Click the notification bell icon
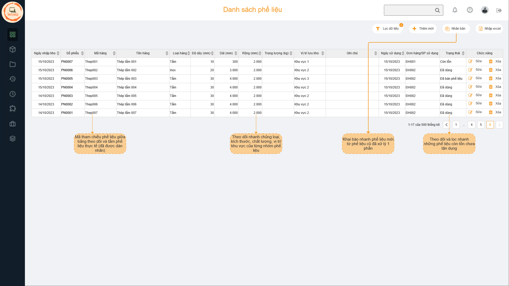The height and width of the screenshot is (286, 509). (x=455, y=10)
